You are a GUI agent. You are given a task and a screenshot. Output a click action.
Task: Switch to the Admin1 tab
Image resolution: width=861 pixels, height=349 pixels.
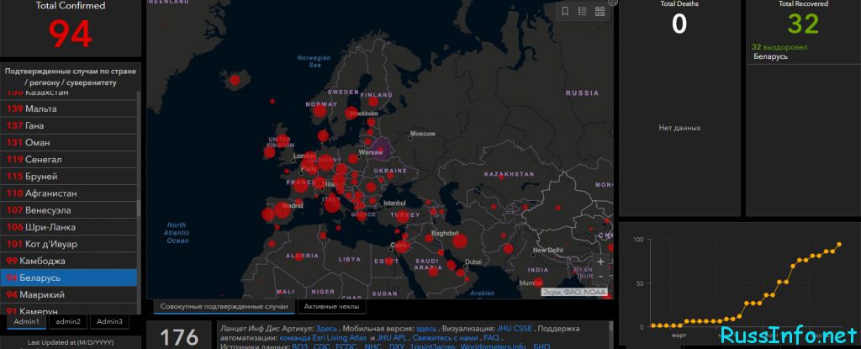(26, 321)
